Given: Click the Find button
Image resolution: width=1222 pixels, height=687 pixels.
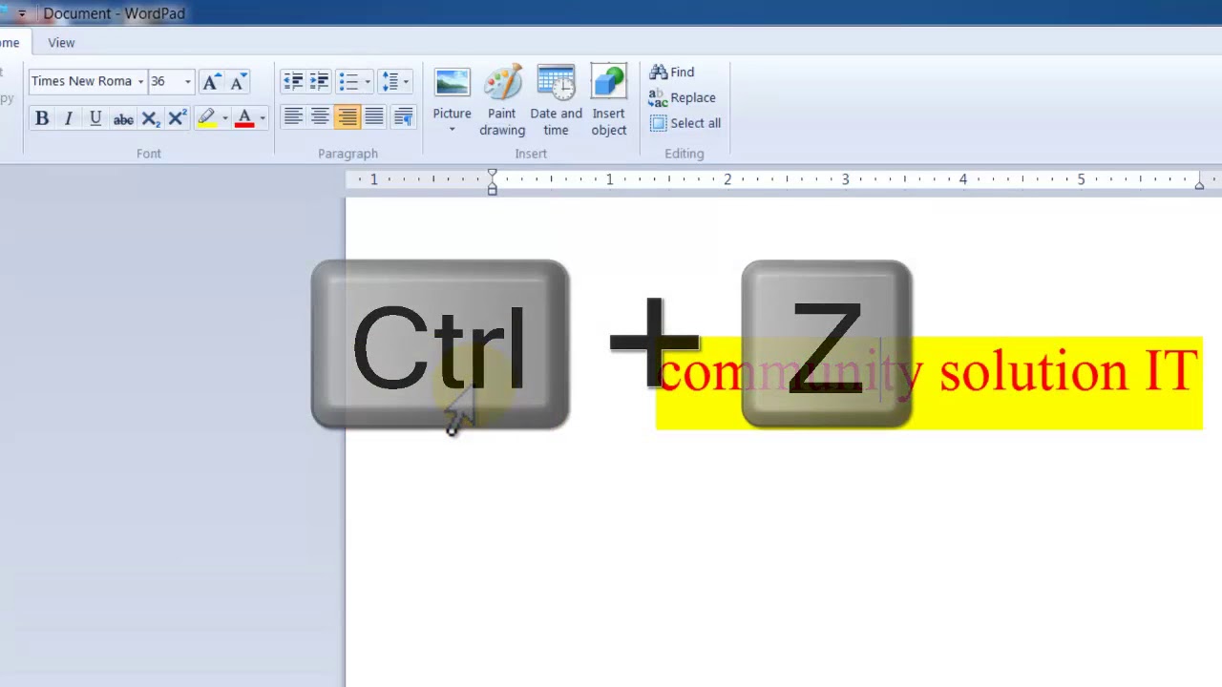Looking at the screenshot, I should click(x=672, y=73).
